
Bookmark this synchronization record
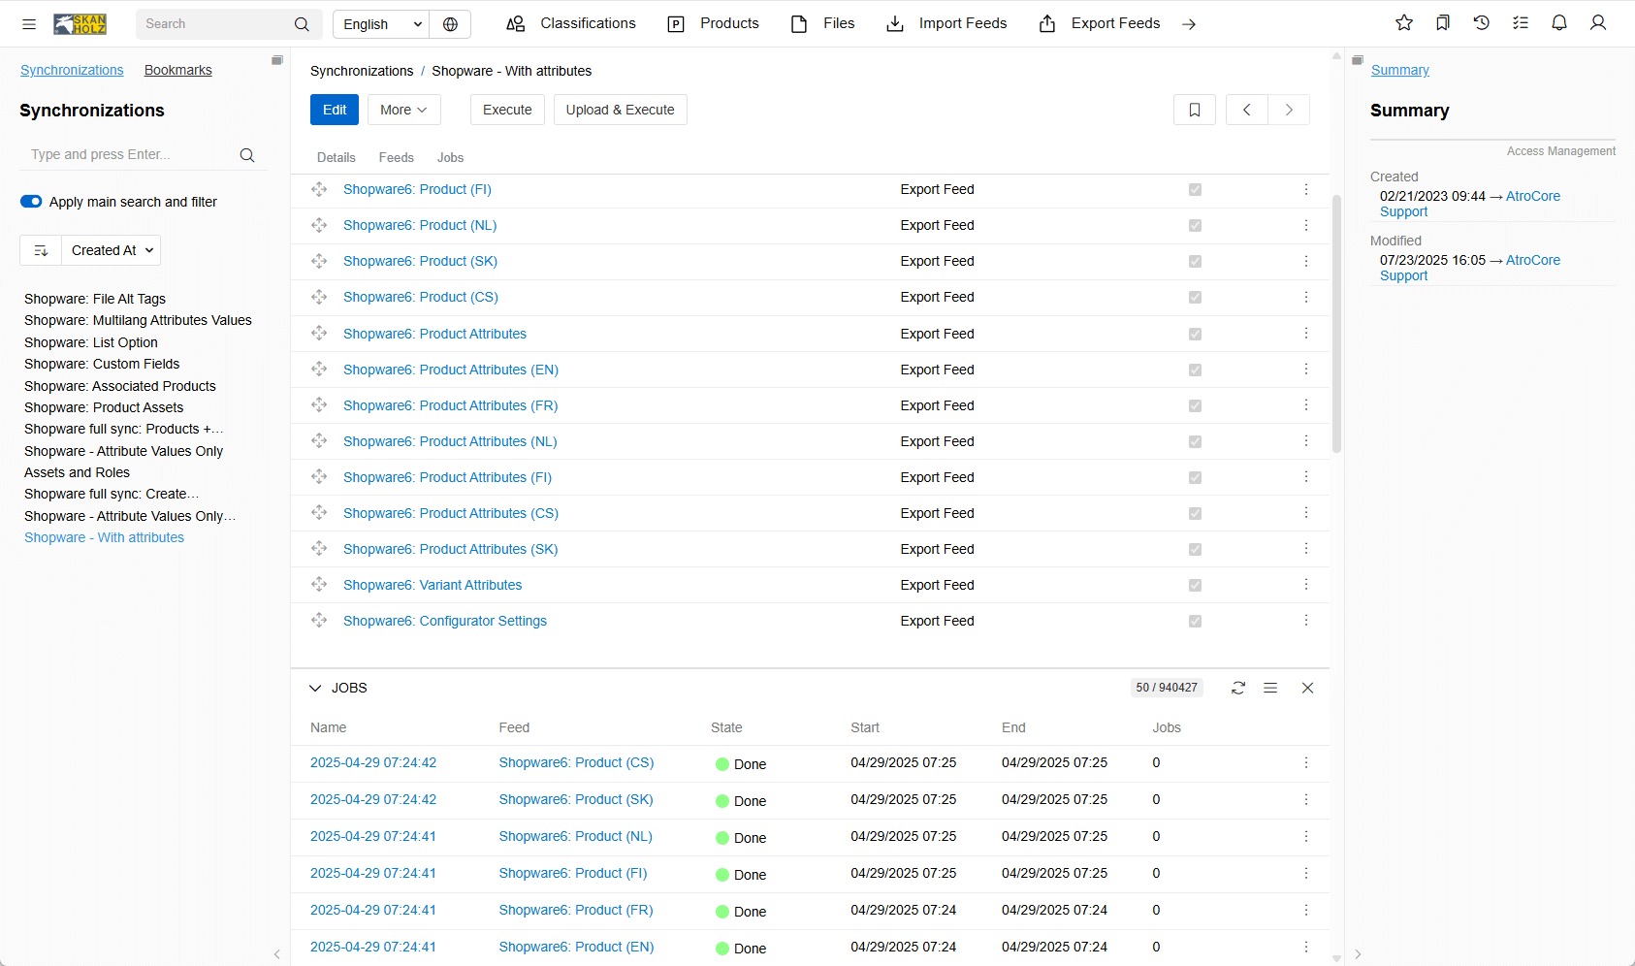click(1194, 110)
